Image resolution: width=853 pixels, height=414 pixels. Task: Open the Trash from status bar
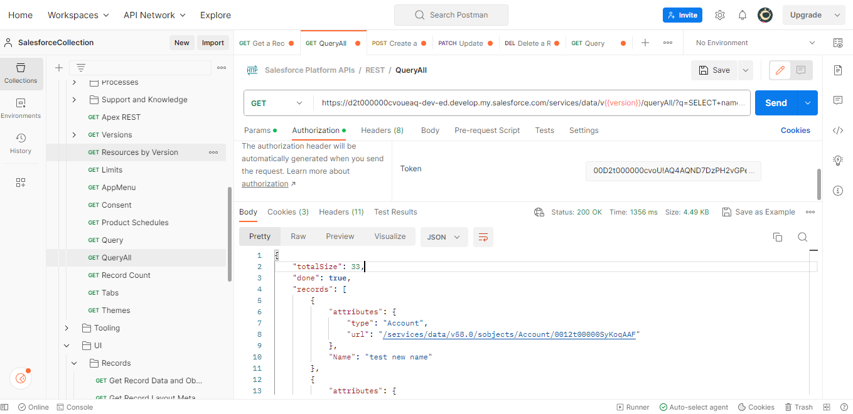tap(799, 407)
